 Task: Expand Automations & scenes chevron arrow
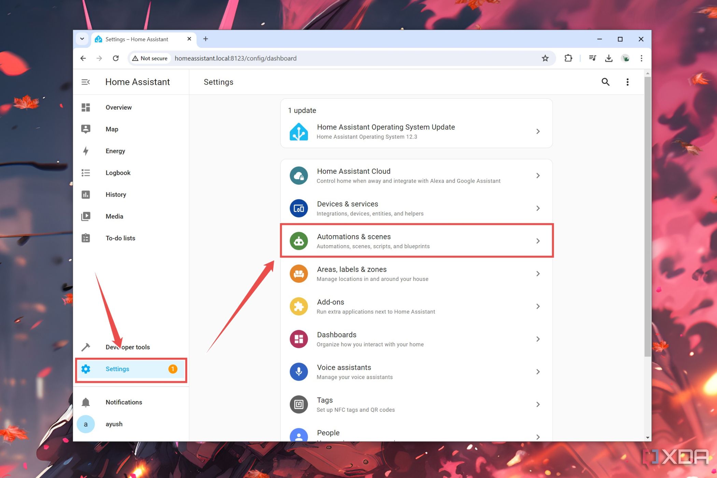[538, 241]
